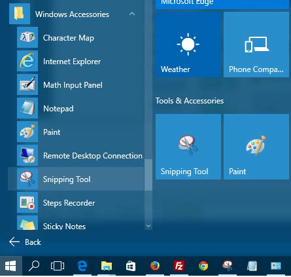Image resolution: width=291 pixels, height=277 pixels.
Task: Open File Explorer from the taskbar
Action: tap(107, 266)
